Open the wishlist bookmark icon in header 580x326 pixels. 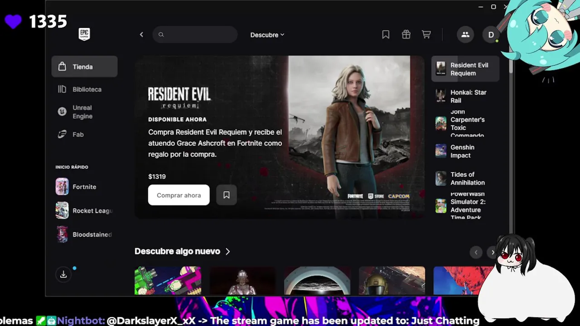(x=386, y=34)
